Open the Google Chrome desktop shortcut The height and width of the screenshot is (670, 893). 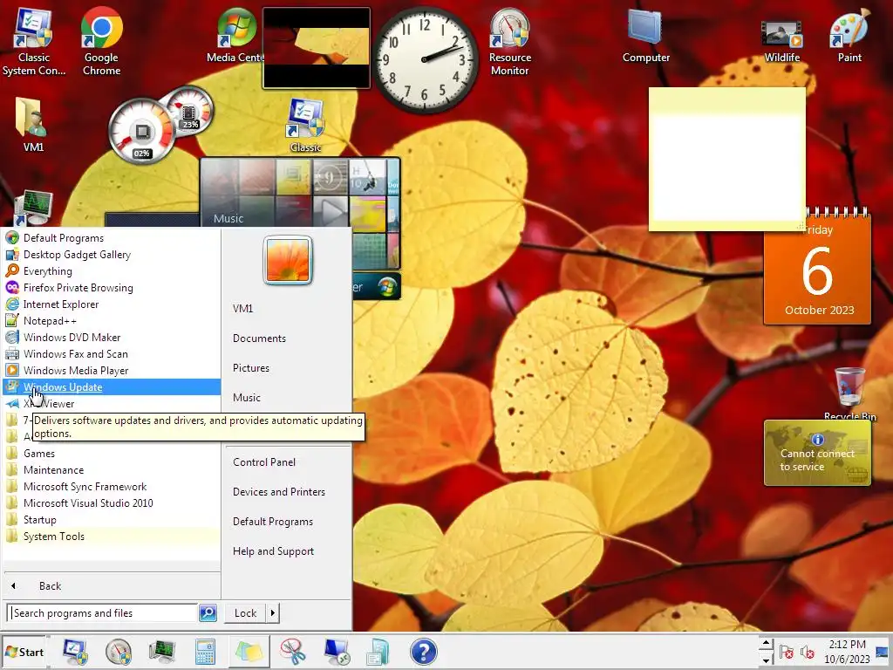101,41
